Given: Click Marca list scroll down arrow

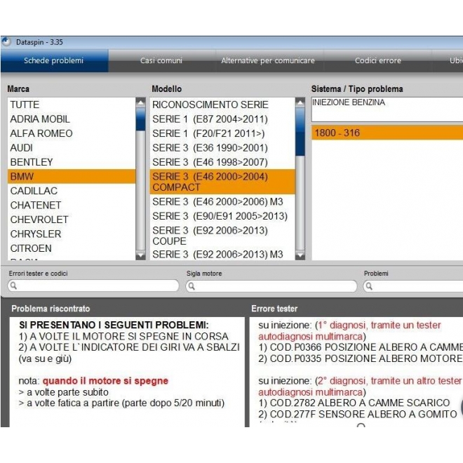Looking at the screenshot, I should pyautogui.click(x=140, y=255).
